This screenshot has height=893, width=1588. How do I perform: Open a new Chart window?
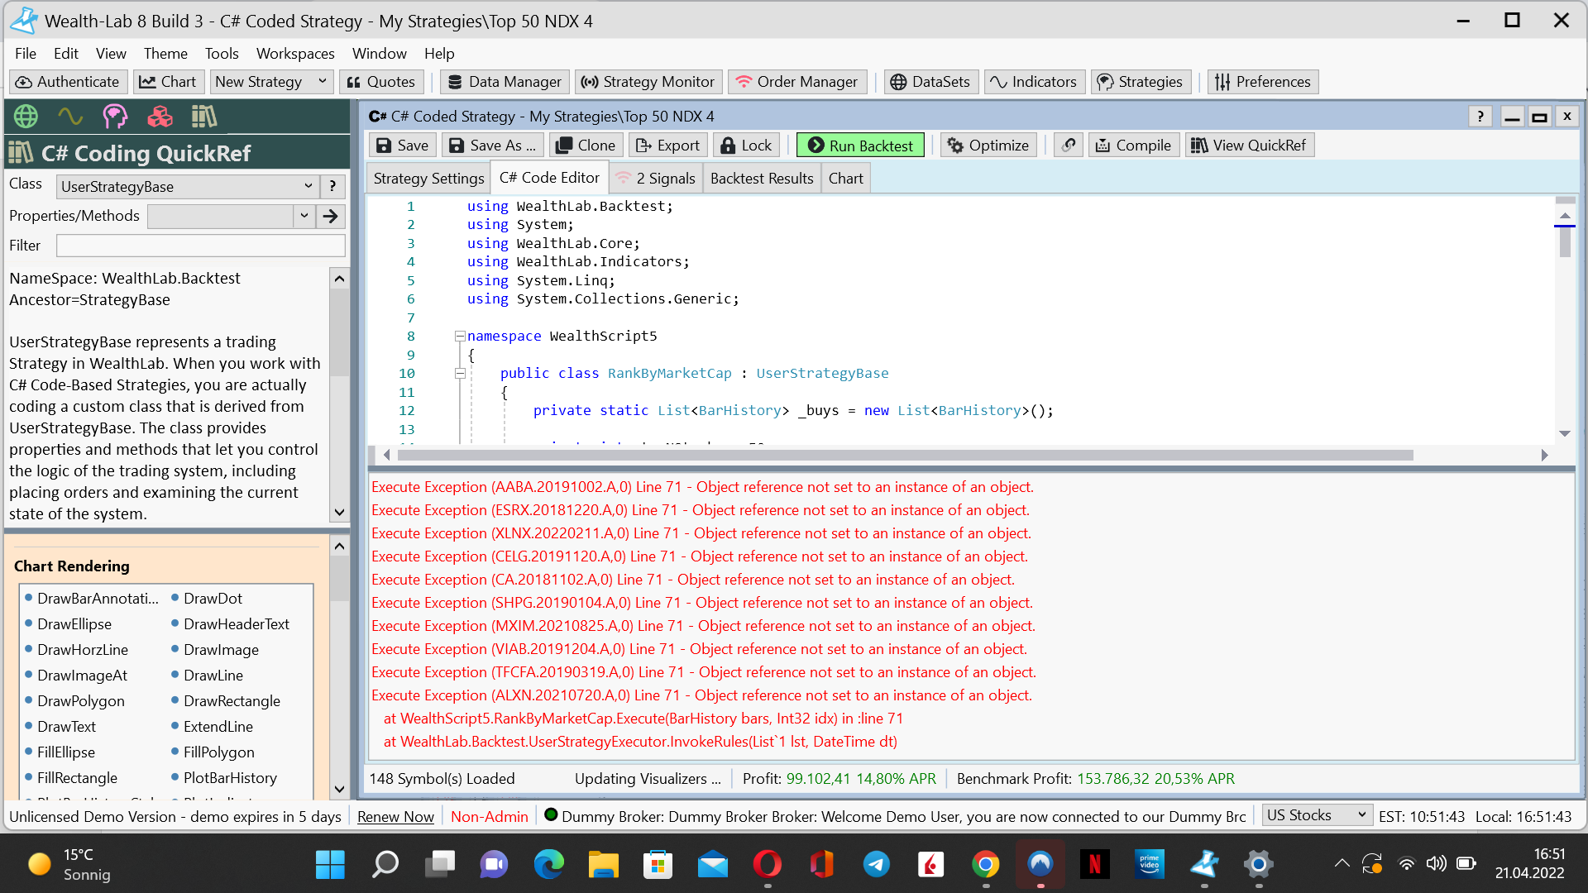169,82
